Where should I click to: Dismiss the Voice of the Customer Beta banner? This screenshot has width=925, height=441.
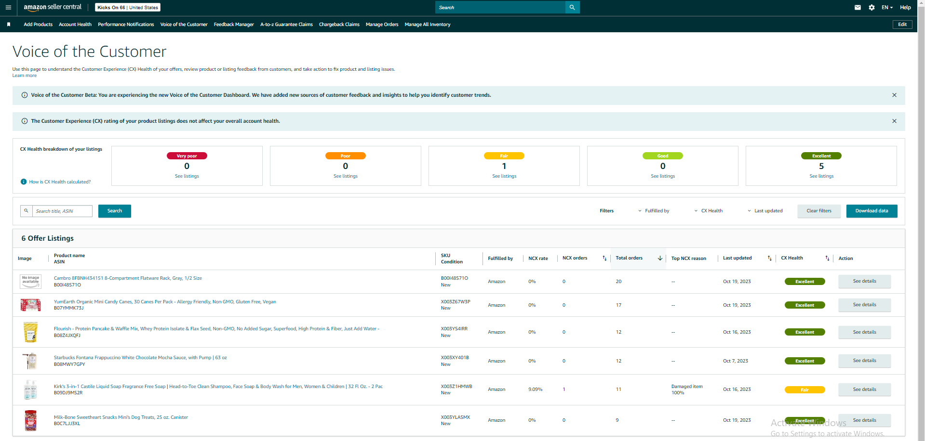pyautogui.click(x=894, y=95)
